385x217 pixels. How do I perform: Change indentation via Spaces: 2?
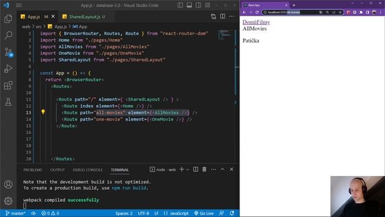124,213
